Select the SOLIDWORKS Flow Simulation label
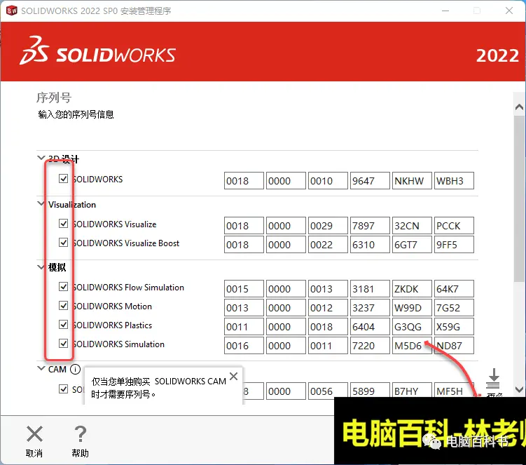Image resolution: width=526 pixels, height=465 pixels. pyautogui.click(x=128, y=288)
